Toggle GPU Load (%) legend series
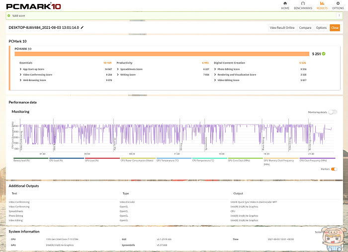 102,160
